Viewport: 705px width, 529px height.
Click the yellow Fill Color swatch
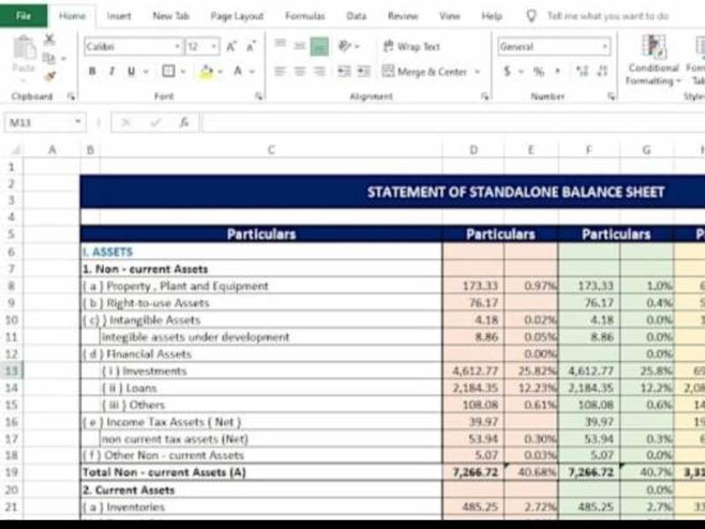[206, 71]
